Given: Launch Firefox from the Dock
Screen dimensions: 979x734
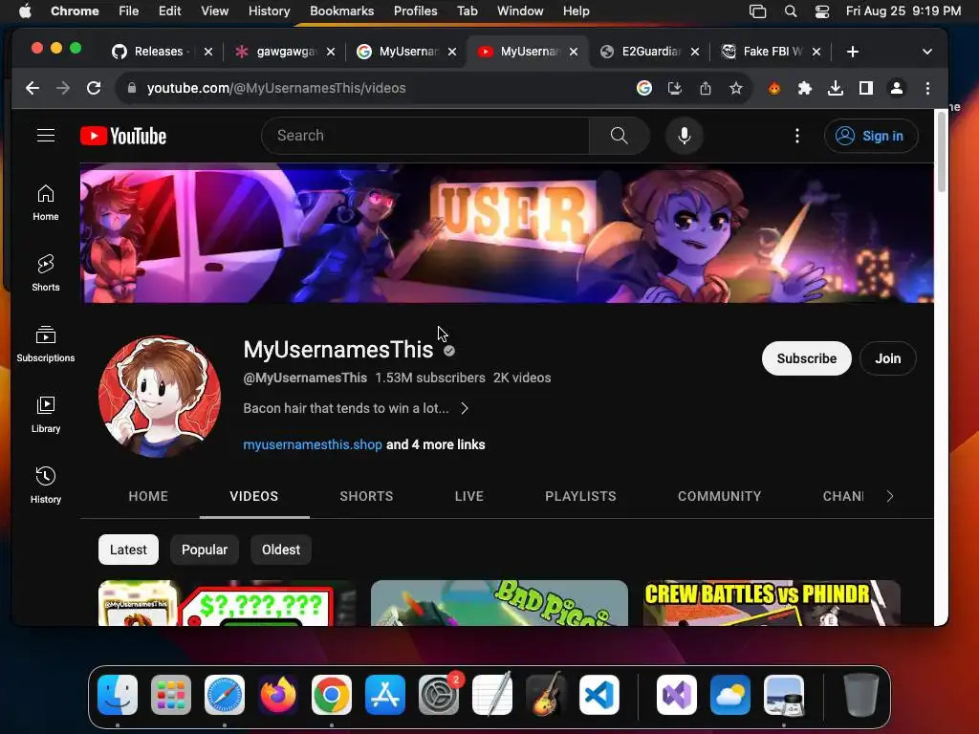Looking at the screenshot, I should [x=278, y=695].
